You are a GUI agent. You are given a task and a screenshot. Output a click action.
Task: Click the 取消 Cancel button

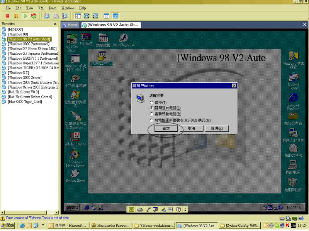pos(191,129)
